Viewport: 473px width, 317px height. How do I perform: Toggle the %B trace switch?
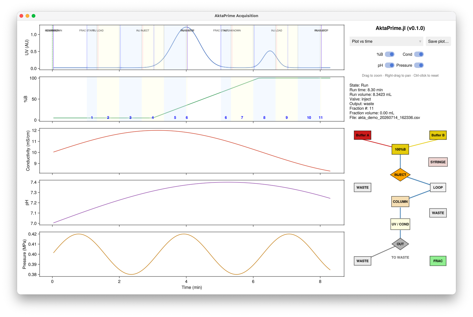point(390,54)
